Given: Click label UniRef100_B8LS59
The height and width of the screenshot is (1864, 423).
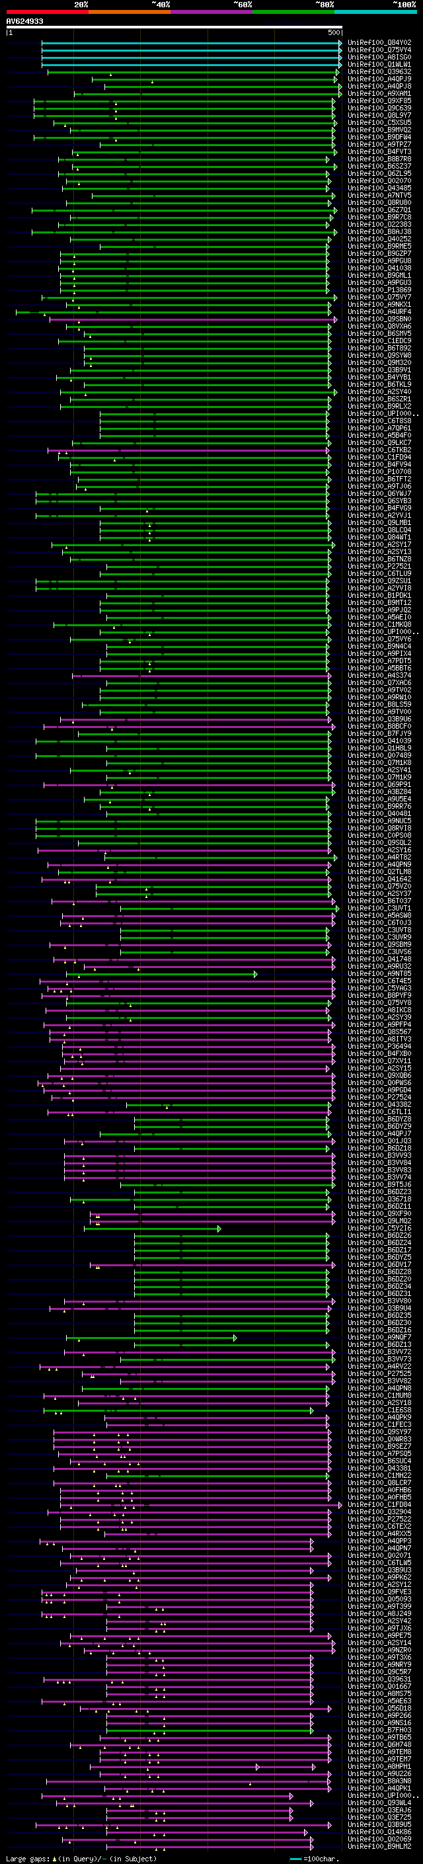Looking at the screenshot, I should click(x=379, y=705).
